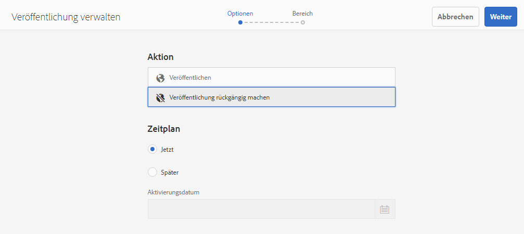Jump to the Bereich step label
The width and height of the screenshot is (524, 234).
(x=302, y=14)
